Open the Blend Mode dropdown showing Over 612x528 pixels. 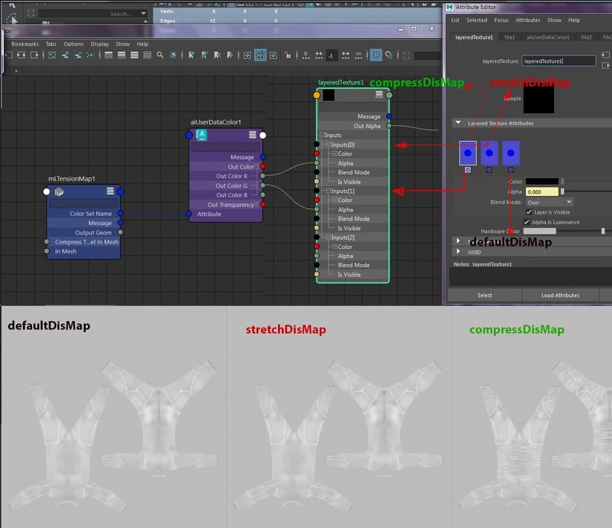(549, 202)
